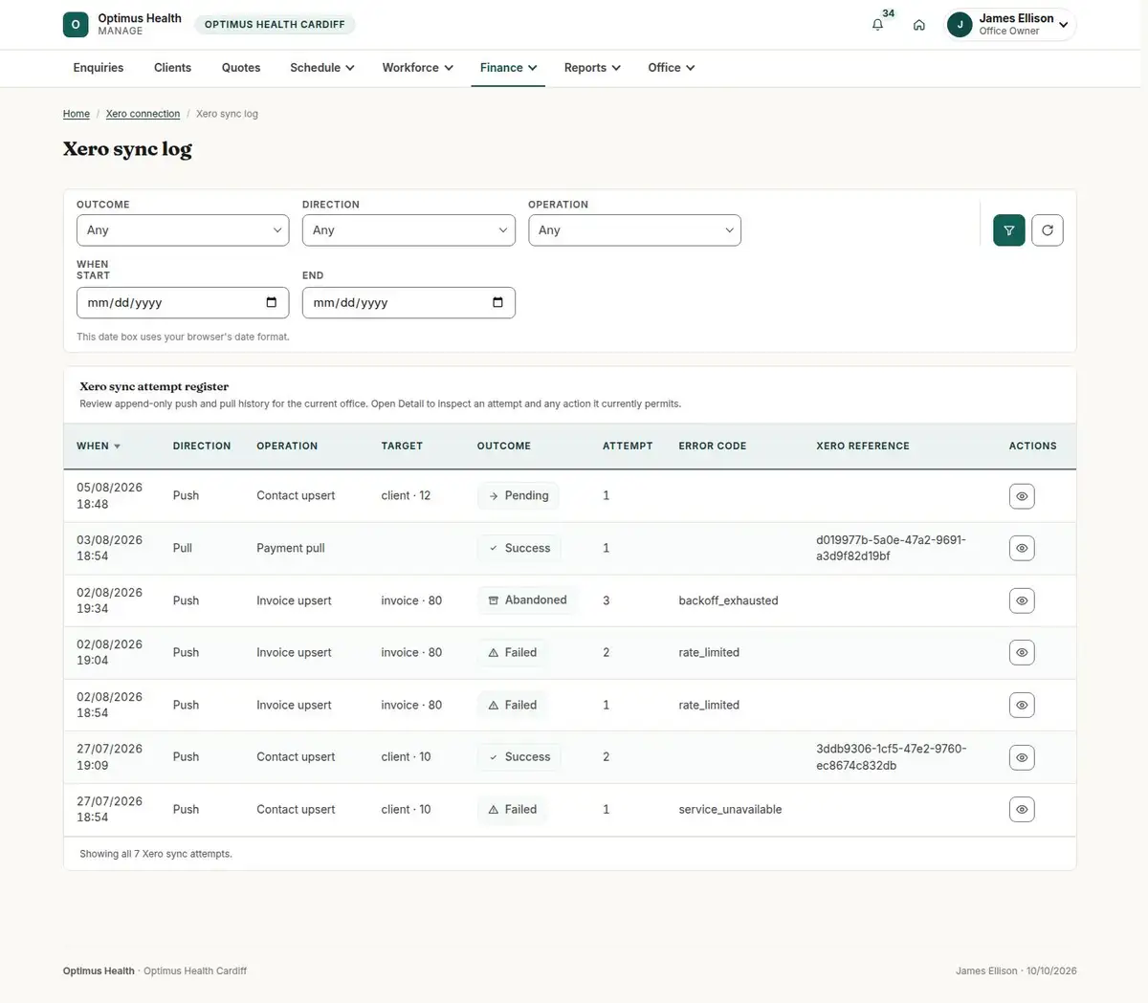Click the J avatar circle for James Ellison
Viewport: 1148px width, 1003px height.
coord(960,25)
